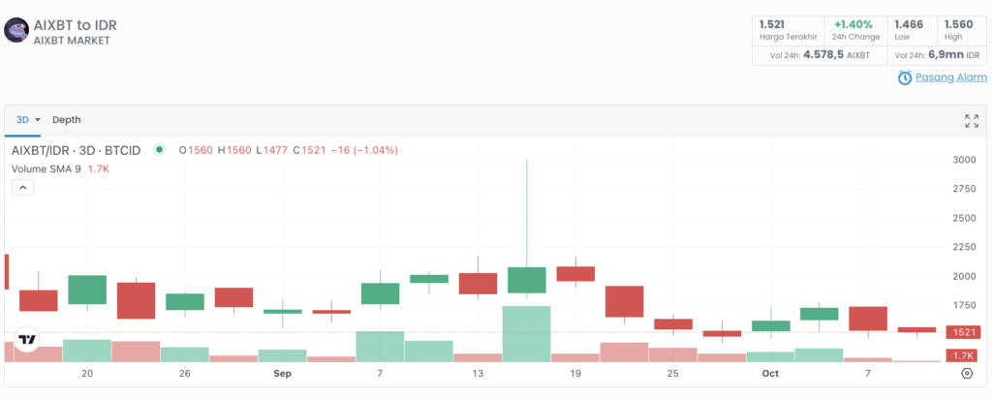992x399 pixels.
Task: Click the tall green candle with long wick
Action: 526,280
